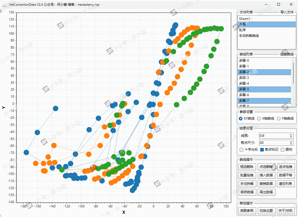Viewport: 298px width, 217px height.
Task: Click the 框选删除 box-select delete button
Action: tap(247, 167)
